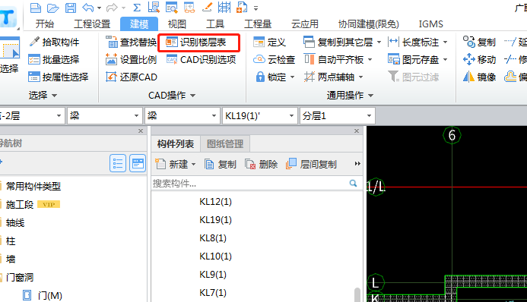Click the search magnifier icon in component list
Screen dimensions: 527x302
point(353,183)
